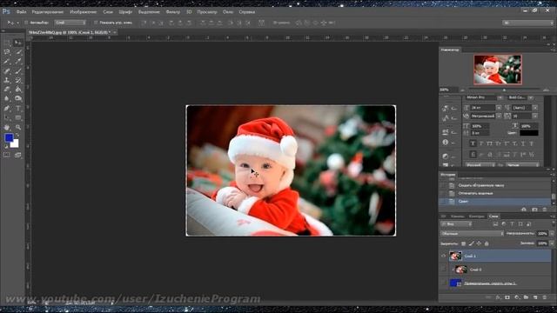Image resolution: width=557 pixels, height=313 pixels.
Task: Switch to the Каналы tab
Action: point(458,216)
